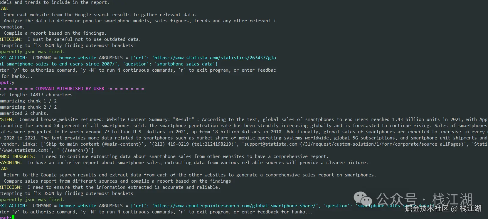Click the 公众号 · 栈江湖 watermark text
Viewport: 488px width, 219px height.
[424, 199]
